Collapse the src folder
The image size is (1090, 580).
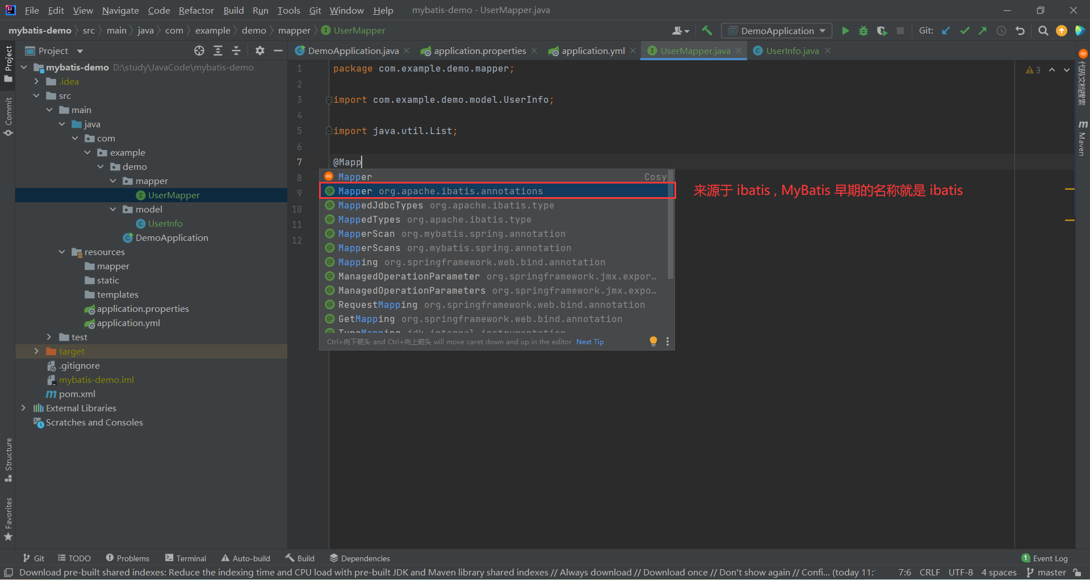36,95
